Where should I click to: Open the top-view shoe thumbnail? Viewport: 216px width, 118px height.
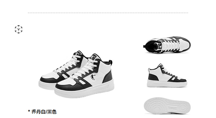pos(167,45)
